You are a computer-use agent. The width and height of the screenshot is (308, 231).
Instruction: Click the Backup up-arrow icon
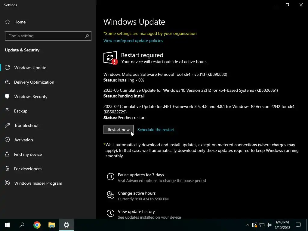click(x=7, y=111)
